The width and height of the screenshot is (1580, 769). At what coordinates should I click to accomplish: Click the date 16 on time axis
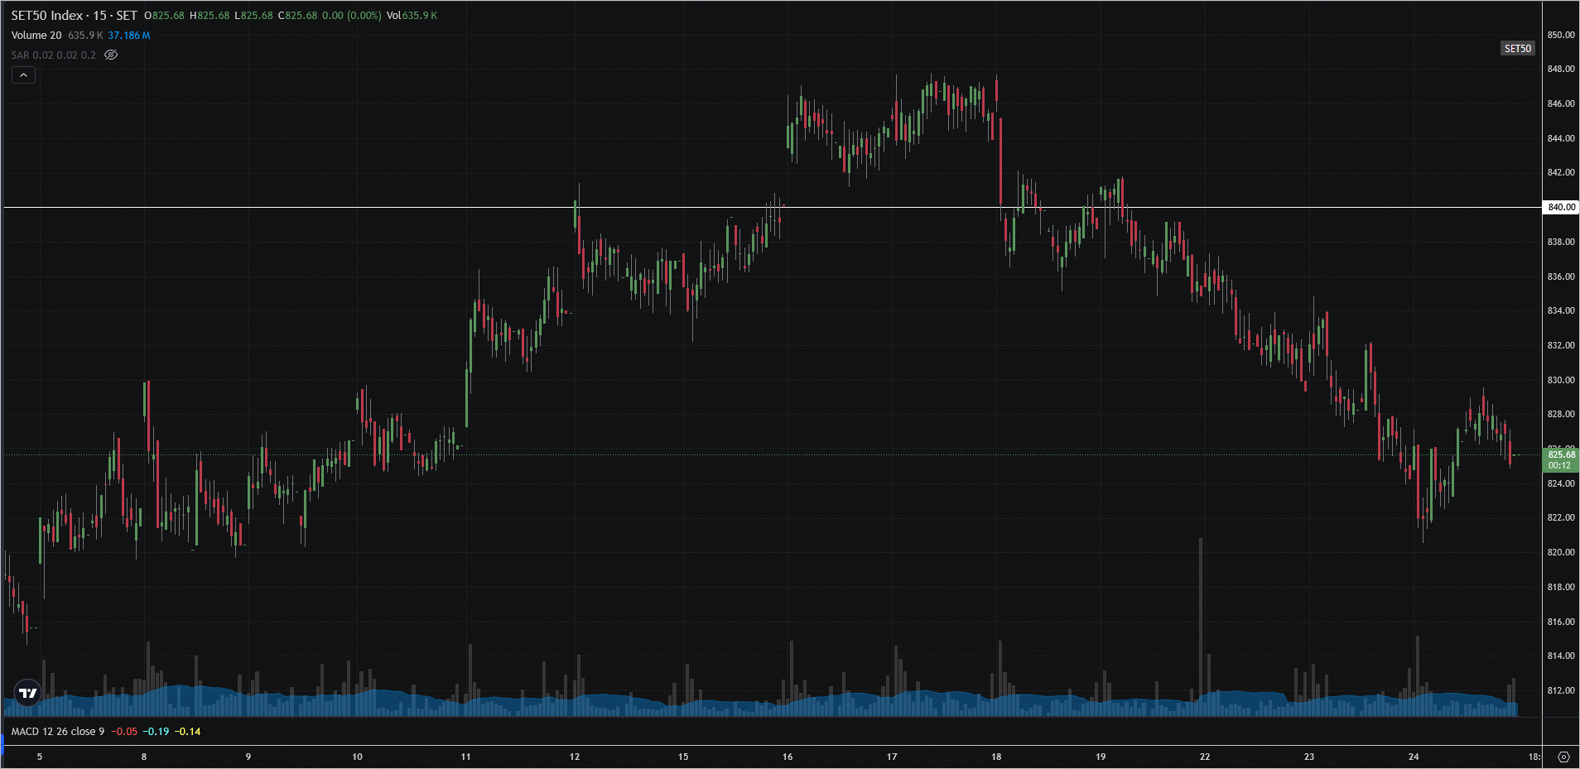(788, 757)
